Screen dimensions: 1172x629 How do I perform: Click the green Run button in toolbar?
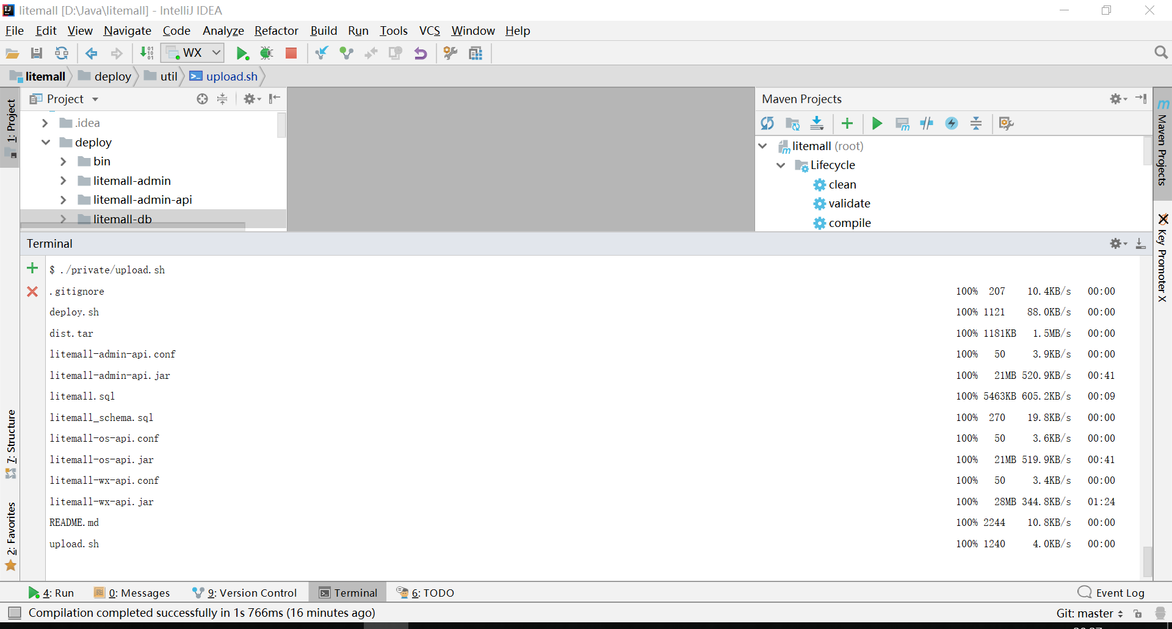[242, 54]
